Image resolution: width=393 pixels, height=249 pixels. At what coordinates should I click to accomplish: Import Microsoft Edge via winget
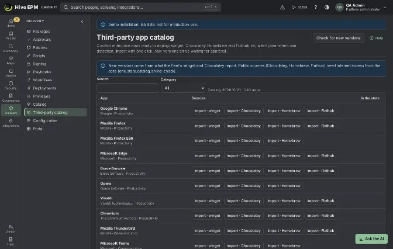207,156
